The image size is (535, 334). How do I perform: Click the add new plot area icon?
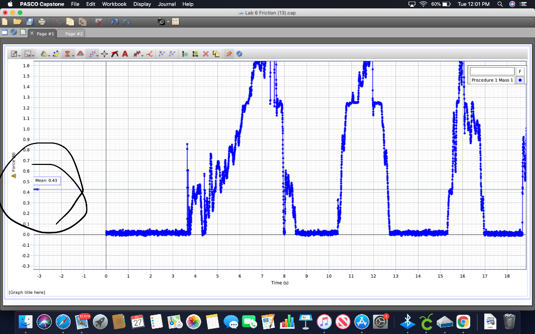click(x=195, y=54)
